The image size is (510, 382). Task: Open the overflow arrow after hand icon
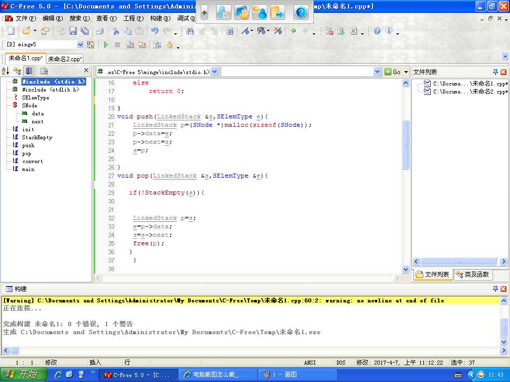pos(178,47)
